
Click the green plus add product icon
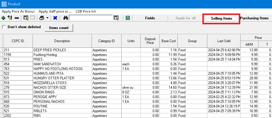coord(3,18)
